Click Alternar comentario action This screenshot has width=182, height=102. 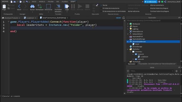pyautogui.click(x=157, y=5)
